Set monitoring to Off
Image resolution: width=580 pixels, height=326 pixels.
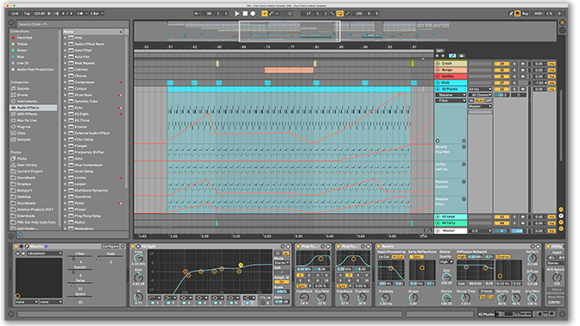click(489, 101)
